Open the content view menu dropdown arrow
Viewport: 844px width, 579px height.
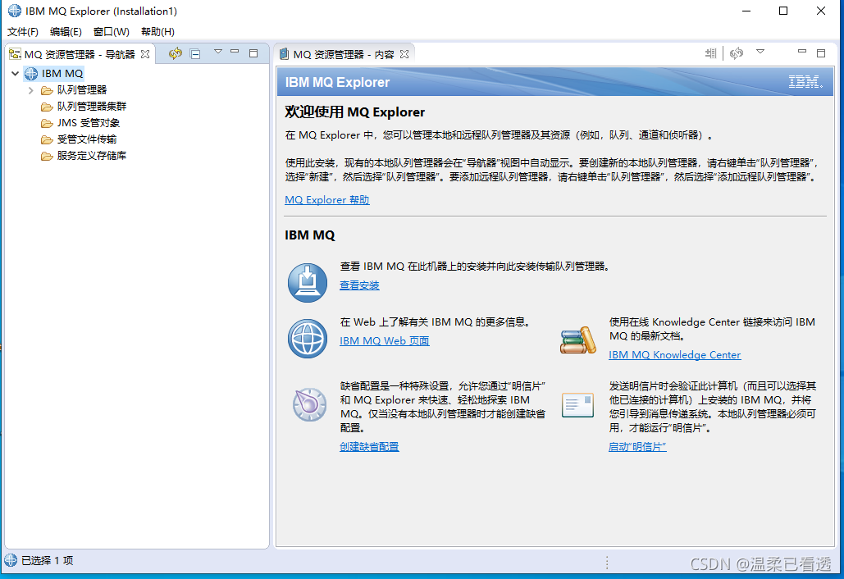[x=760, y=52]
